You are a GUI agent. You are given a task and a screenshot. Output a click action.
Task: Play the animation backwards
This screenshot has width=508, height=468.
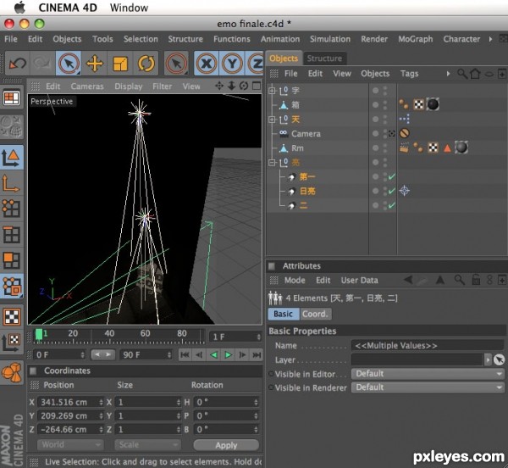(x=213, y=354)
